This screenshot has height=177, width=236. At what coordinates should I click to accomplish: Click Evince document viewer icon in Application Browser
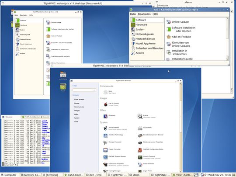(x=140, y=116)
